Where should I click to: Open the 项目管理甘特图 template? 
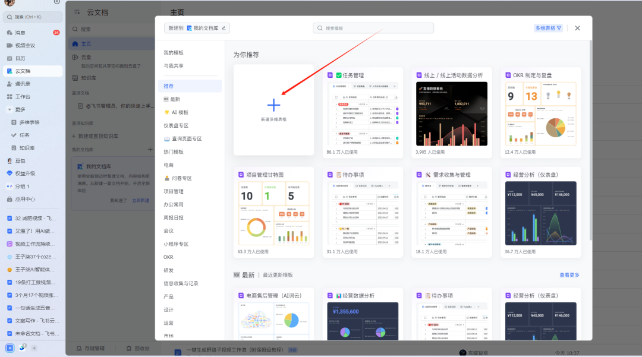tap(273, 212)
